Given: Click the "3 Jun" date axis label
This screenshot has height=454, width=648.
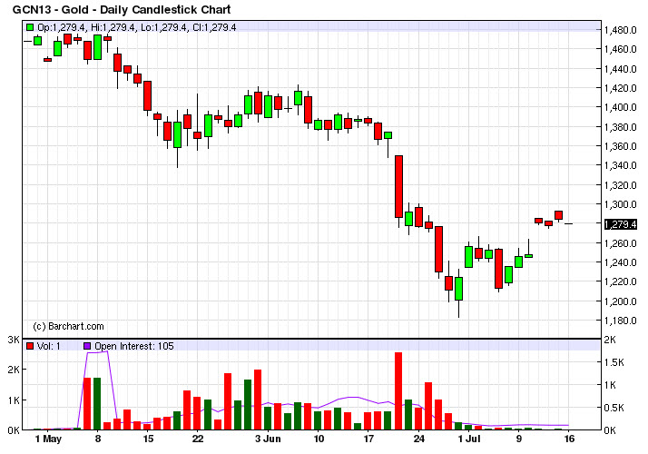Looking at the screenshot, I should point(268,439).
